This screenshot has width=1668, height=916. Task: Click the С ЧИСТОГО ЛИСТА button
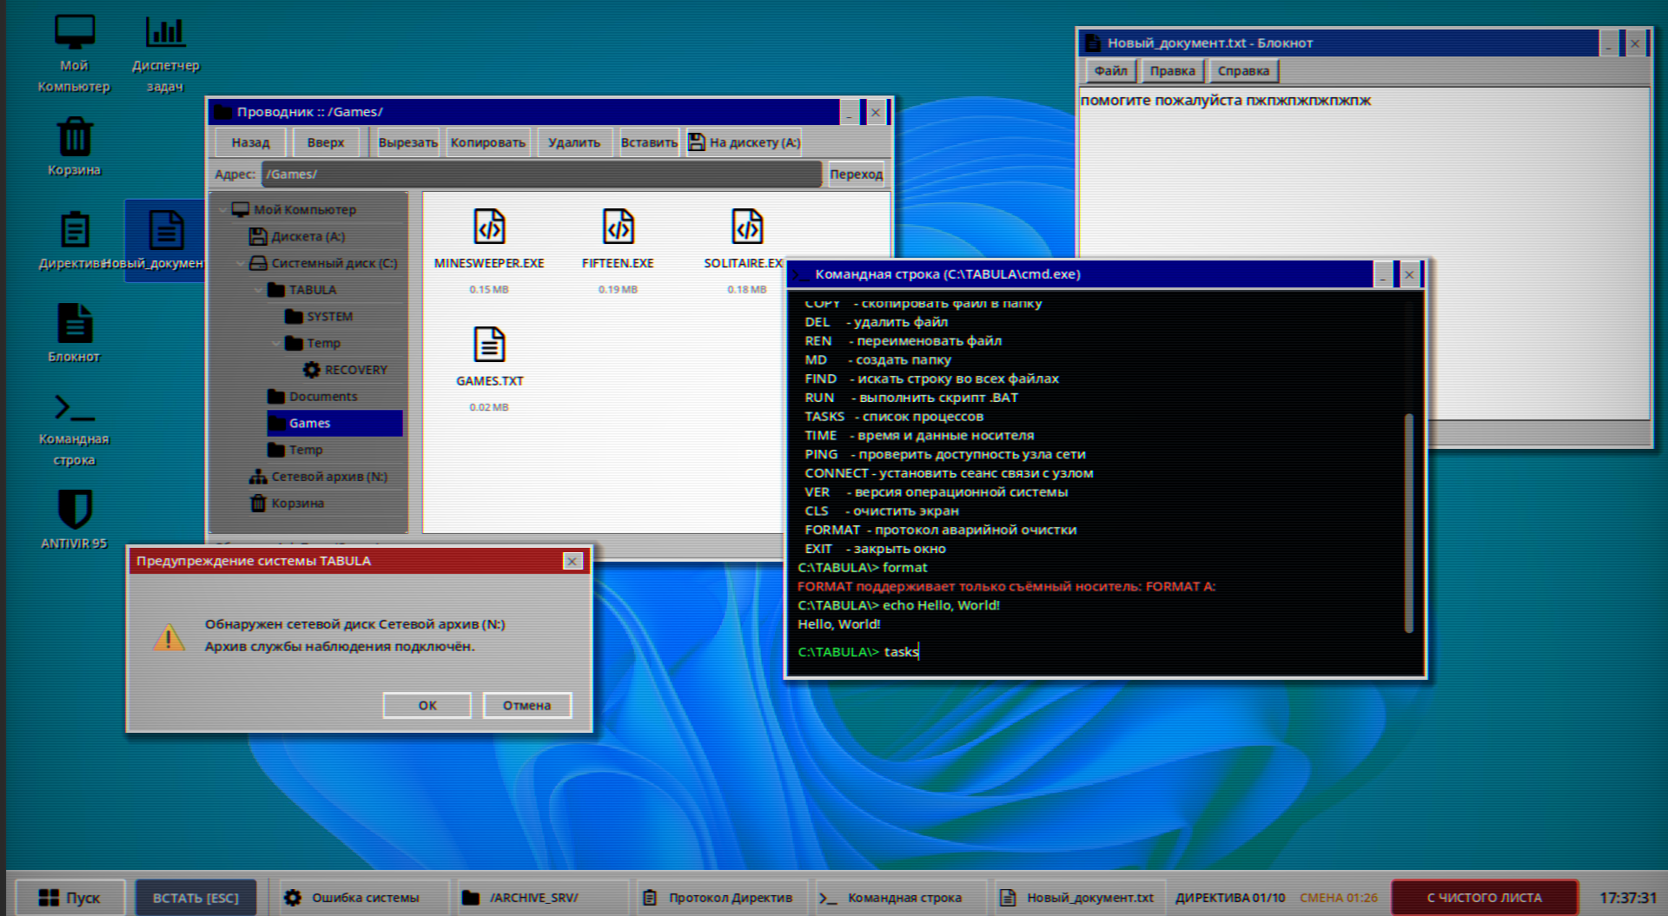[1485, 898]
